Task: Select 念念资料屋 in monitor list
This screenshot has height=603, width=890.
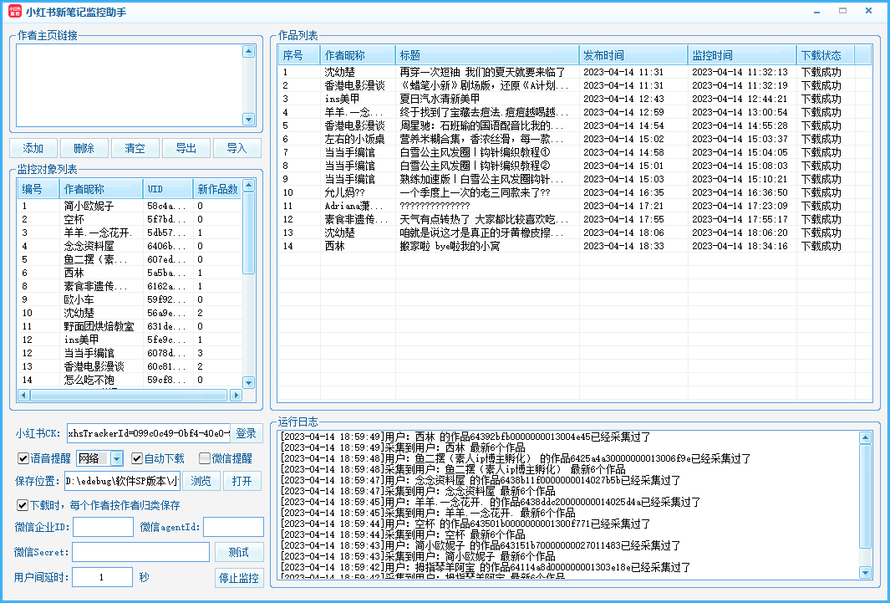Action: pos(130,246)
